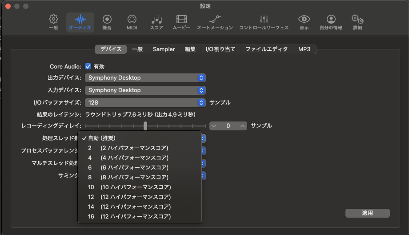Open 自分の情報 (My Info) settings
409x235 pixels.
point(331,22)
